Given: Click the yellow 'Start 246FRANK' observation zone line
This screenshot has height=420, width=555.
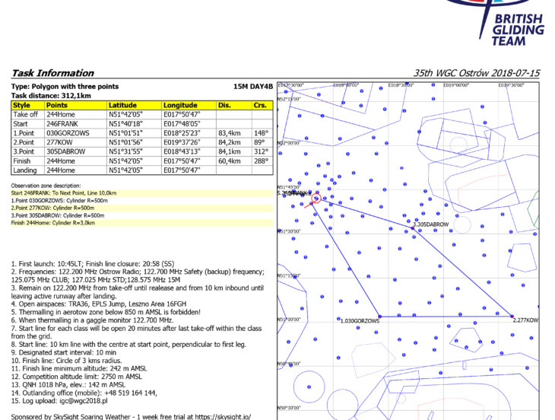Looking at the screenshot, I should pyautogui.click(x=64, y=193).
